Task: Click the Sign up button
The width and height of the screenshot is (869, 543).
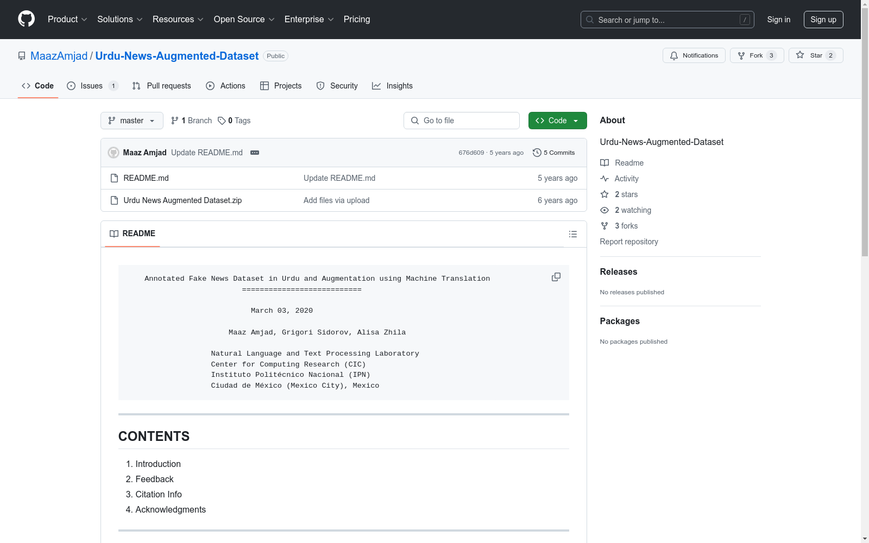Action: point(823,20)
